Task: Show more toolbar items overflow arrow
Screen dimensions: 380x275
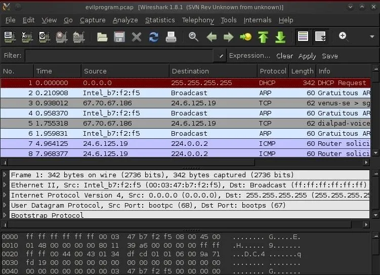Action: coord(372,37)
